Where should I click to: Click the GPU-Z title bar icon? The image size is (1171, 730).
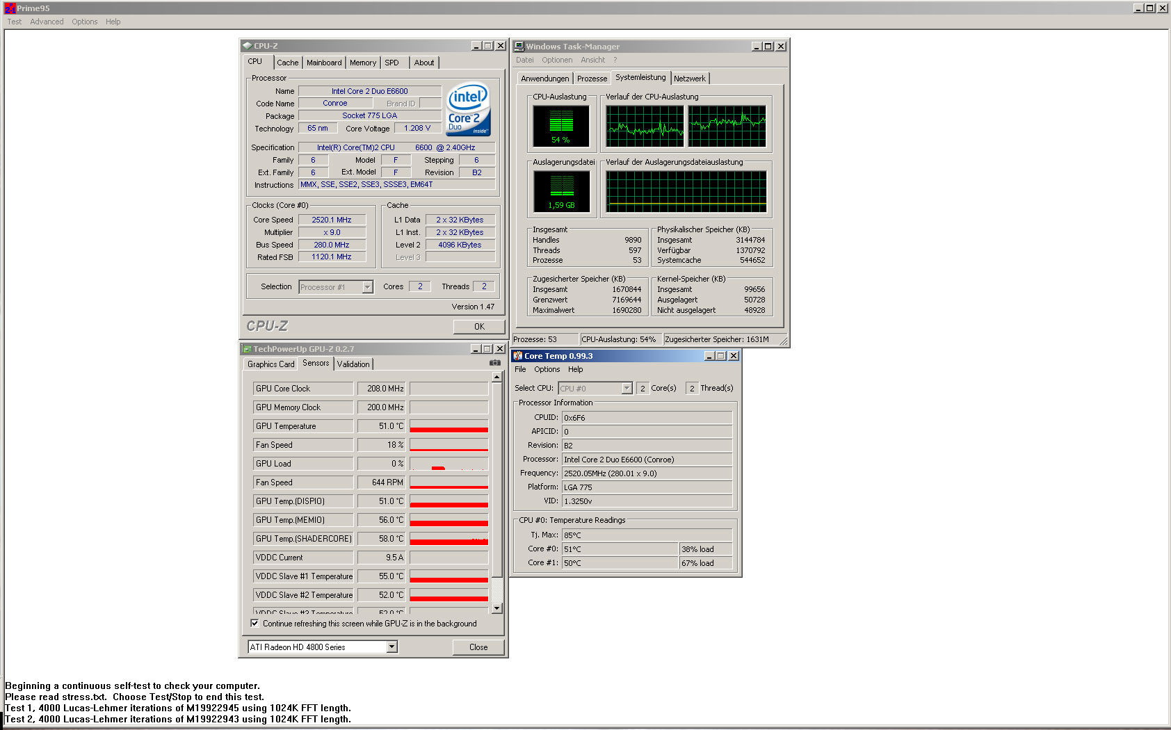coord(246,349)
